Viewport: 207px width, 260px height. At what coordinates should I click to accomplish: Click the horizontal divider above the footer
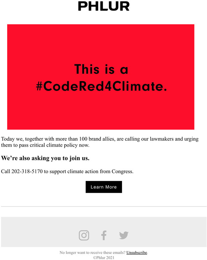(x=104, y=207)
